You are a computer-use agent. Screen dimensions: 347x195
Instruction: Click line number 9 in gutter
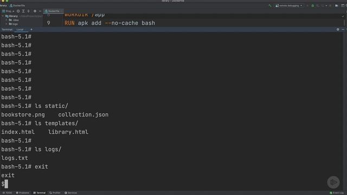click(x=48, y=23)
